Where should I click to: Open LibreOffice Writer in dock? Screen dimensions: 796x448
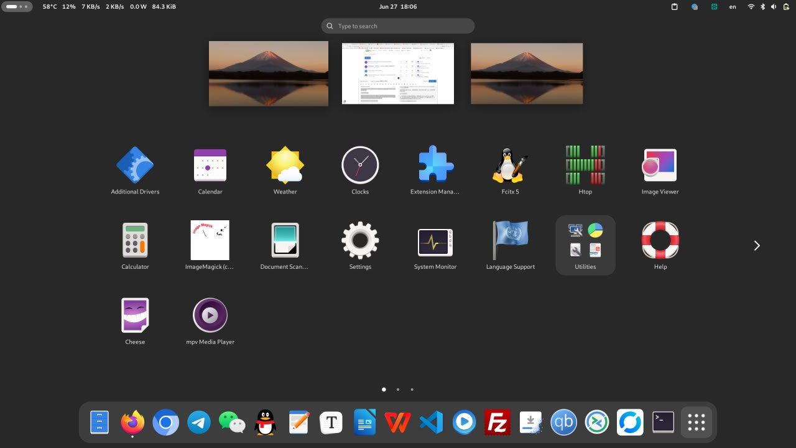pyautogui.click(x=365, y=422)
